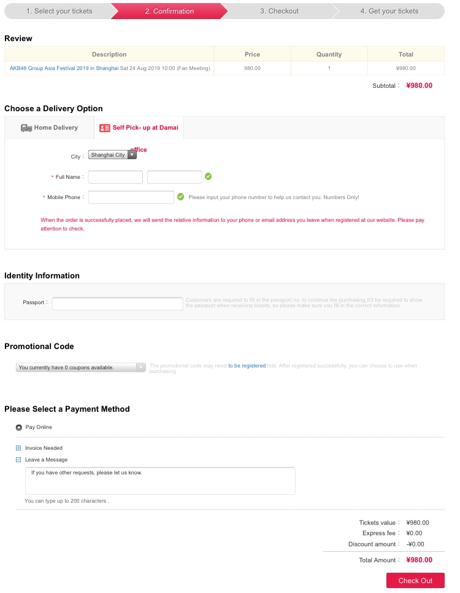The height and width of the screenshot is (593, 460).
Task: Focus the Passport number field
Action: (117, 304)
